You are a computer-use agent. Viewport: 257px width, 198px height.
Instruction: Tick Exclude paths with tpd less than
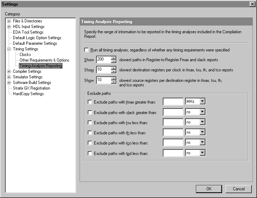pyautogui.click(x=90, y=153)
